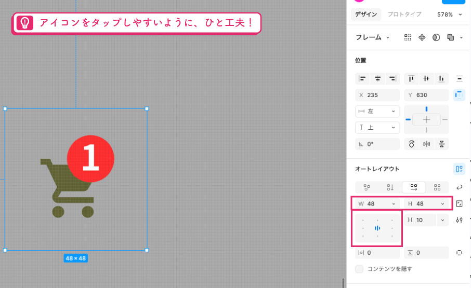The width and height of the screenshot is (471, 288).
Task: Expand the boolean operations chevron
Action: point(461,37)
